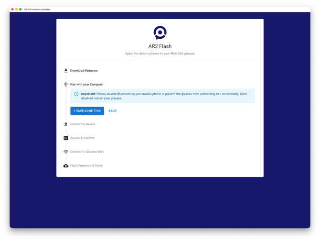The image size is (320, 241).
Task: Click the download icon beside Download Firmware
Action: pos(66,70)
